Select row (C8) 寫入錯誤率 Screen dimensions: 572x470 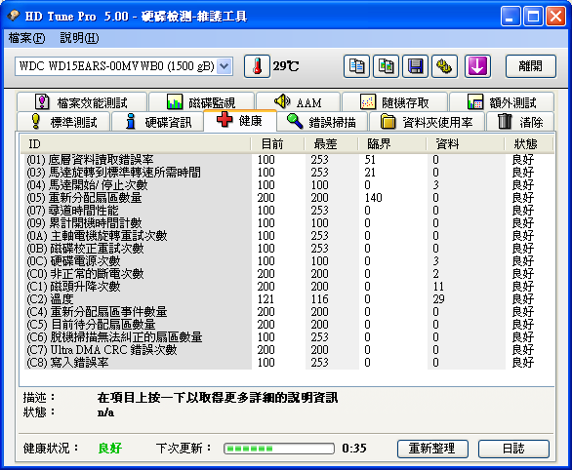[x=289, y=363]
